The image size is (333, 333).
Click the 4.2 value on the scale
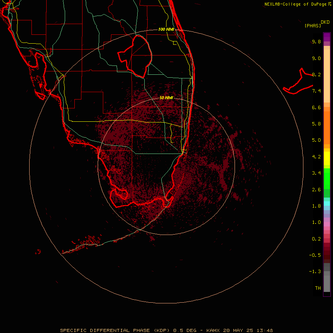click(x=316, y=157)
